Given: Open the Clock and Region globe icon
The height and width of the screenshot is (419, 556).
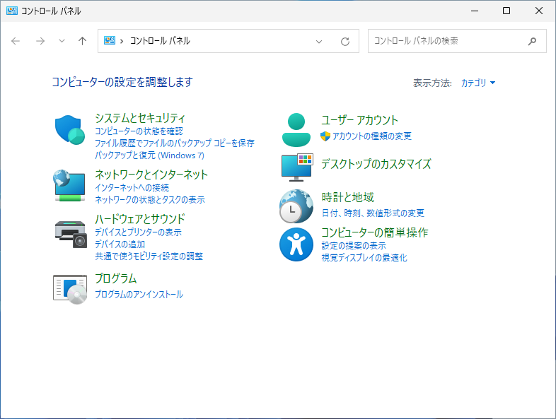Looking at the screenshot, I should tap(296, 206).
